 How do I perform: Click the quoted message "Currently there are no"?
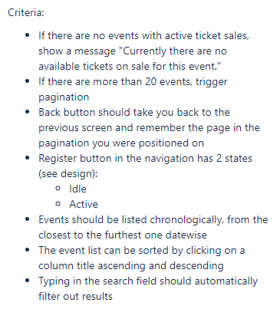click(173, 51)
